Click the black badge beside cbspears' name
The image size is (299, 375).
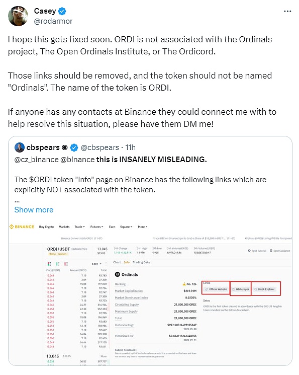(x=64, y=148)
